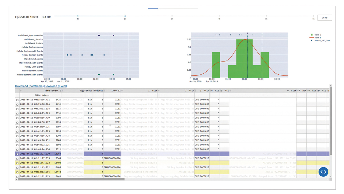
Task: Sort table by 9. Att column arrows
Action: coord(317,91)
